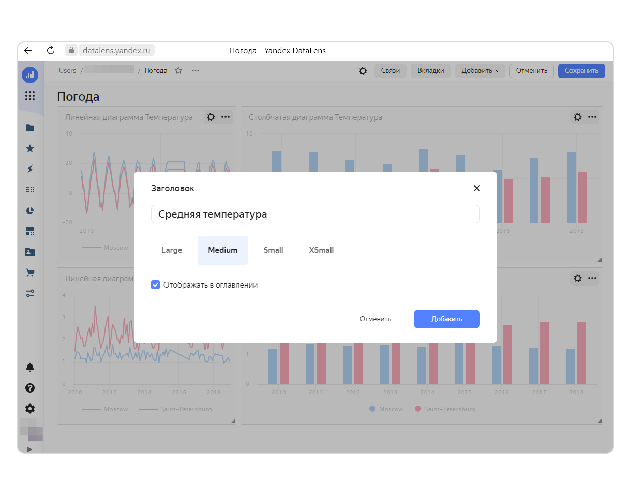This screenshot has width=631, height=495.
Task: Toggle Moscow legend in bottom-right bar chart
Action: click(386, 409)
